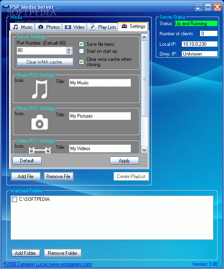224x269 pixels.
Task: Minimize the PSP Media Server window
Action: point(198,7)
